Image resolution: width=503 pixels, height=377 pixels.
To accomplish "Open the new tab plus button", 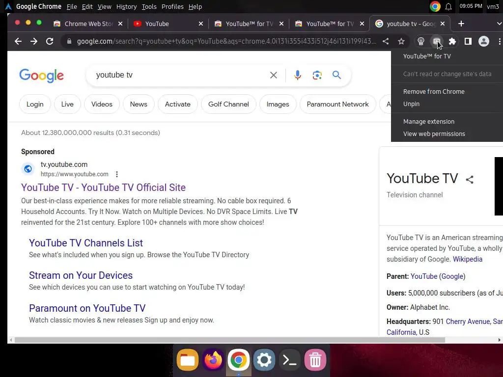I will point(461,24).
